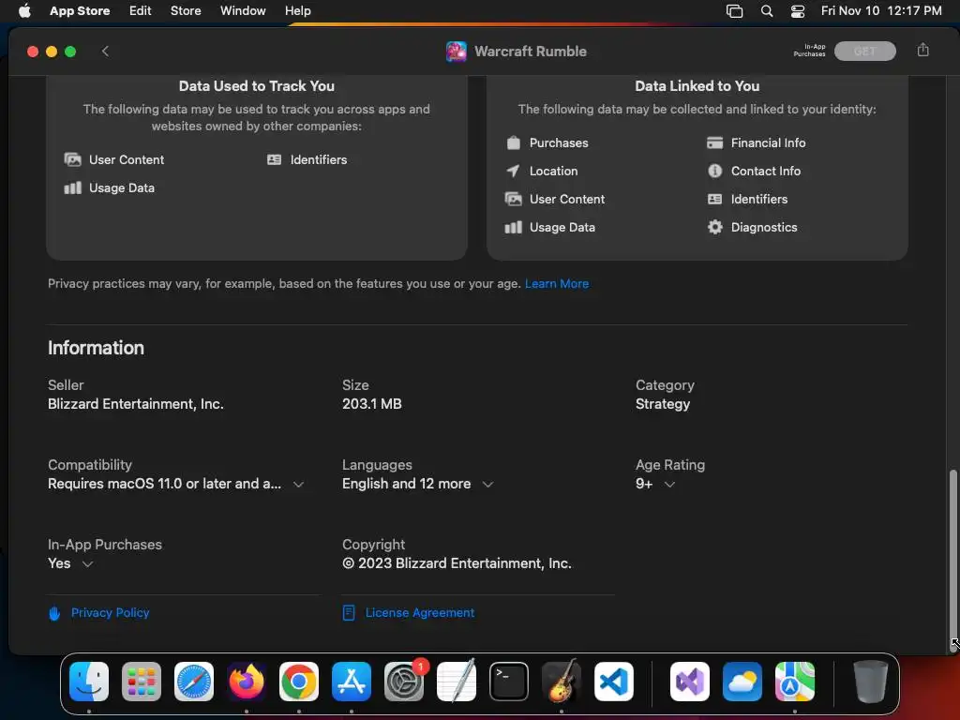
Task: Open Spotlight search in menu bar
Action: pos(767,11)
